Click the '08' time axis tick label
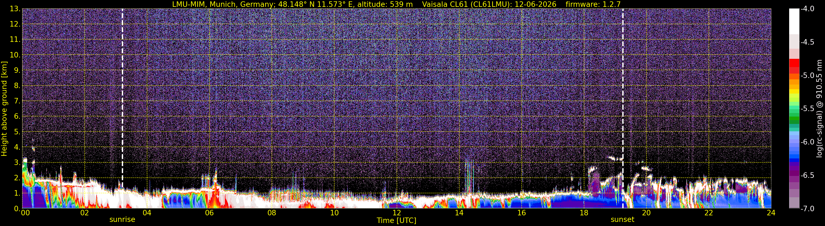This screenshot has width=825, height=226. click(272, 213)
